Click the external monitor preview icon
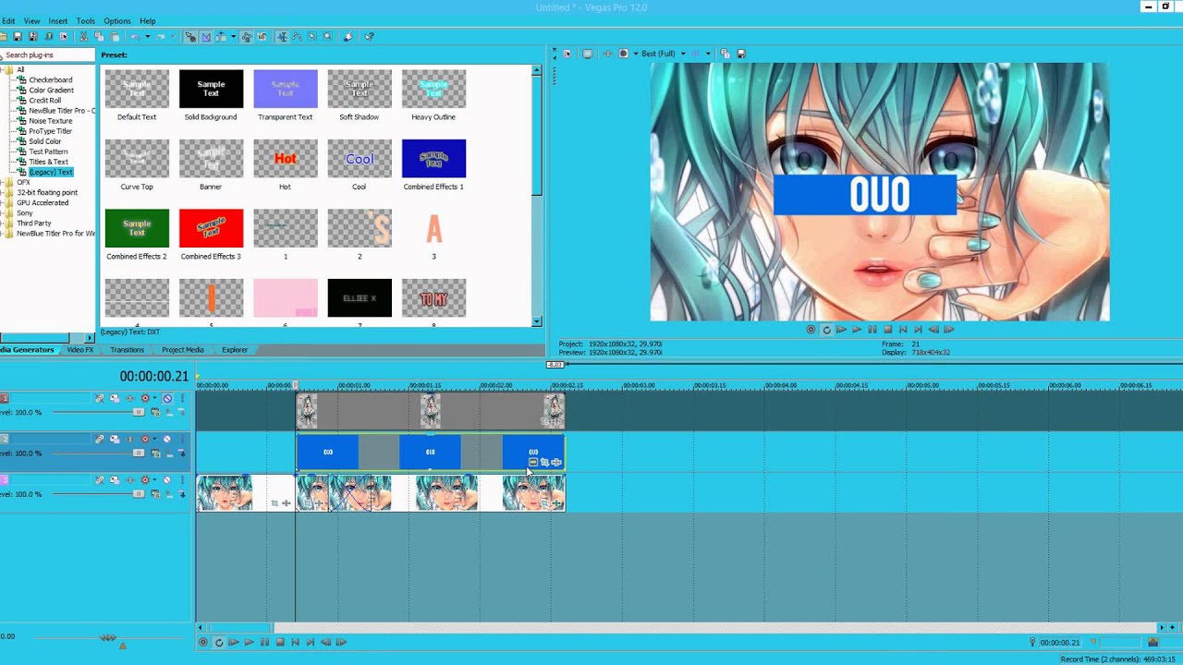 (588, 54)
